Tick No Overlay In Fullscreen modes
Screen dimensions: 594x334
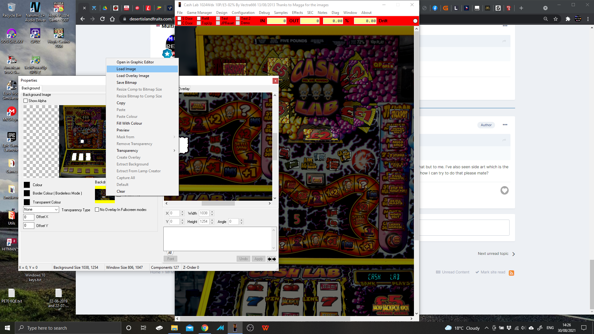[x=97, y=210]
